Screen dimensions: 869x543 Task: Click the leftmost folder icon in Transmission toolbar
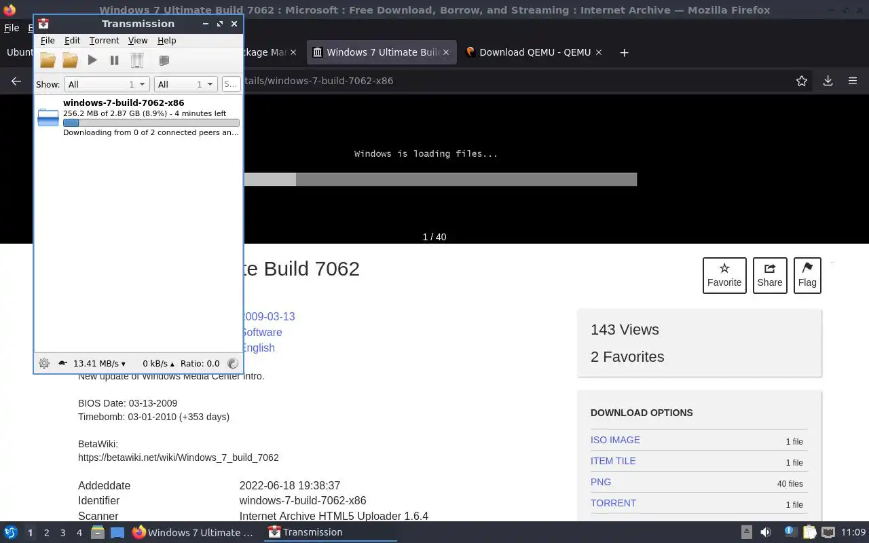48,60
